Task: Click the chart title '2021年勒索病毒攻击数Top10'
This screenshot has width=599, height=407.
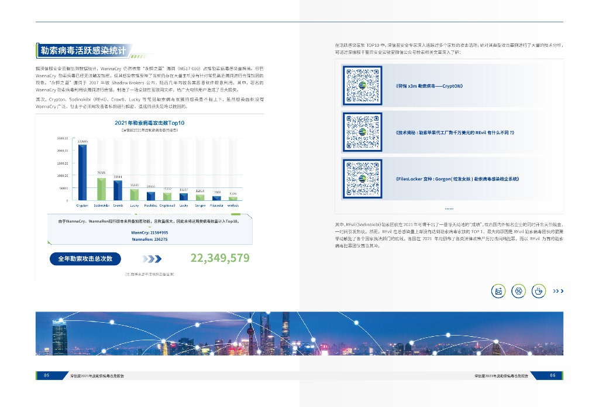Action: 149,123
